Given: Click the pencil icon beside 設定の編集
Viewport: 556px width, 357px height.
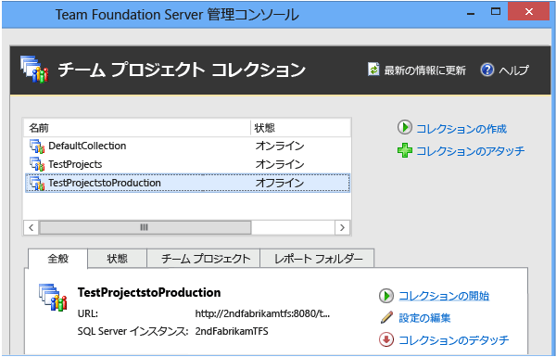Looking at the screenshot, I should click(386, 318).
